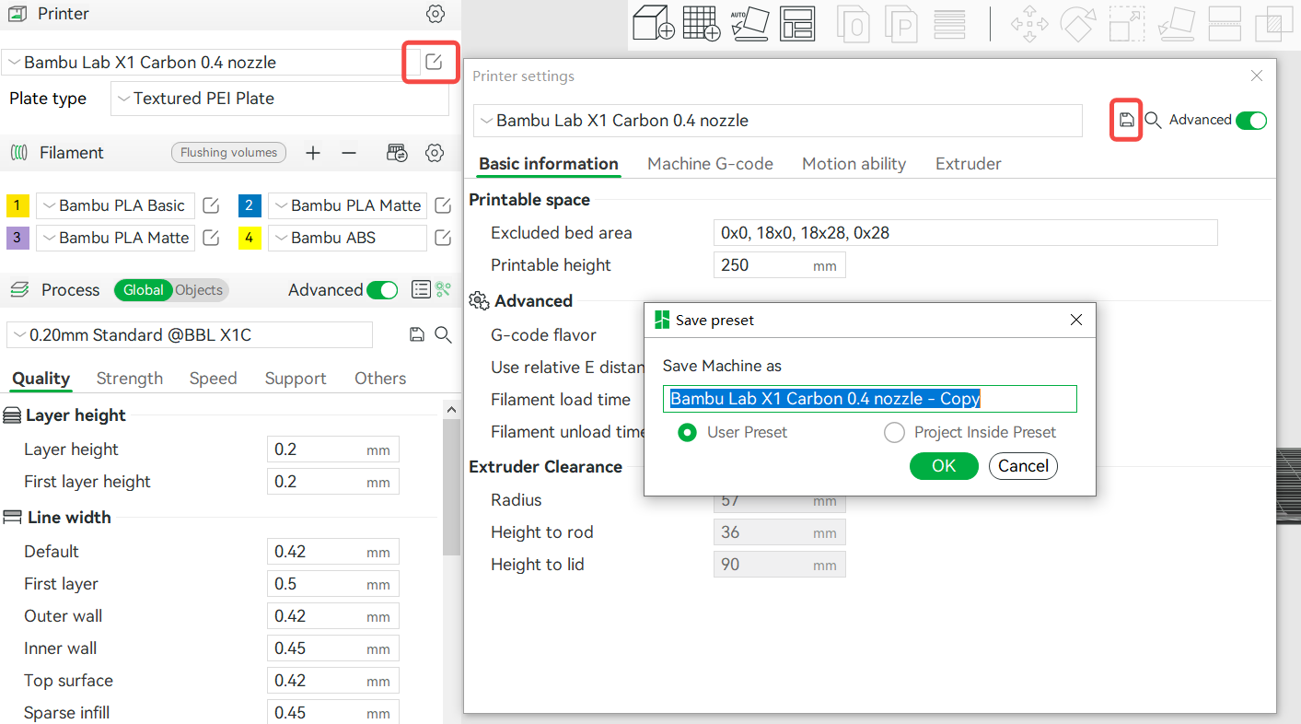Toggle Advanced mode in the Process panel

(x=382, y=290)
